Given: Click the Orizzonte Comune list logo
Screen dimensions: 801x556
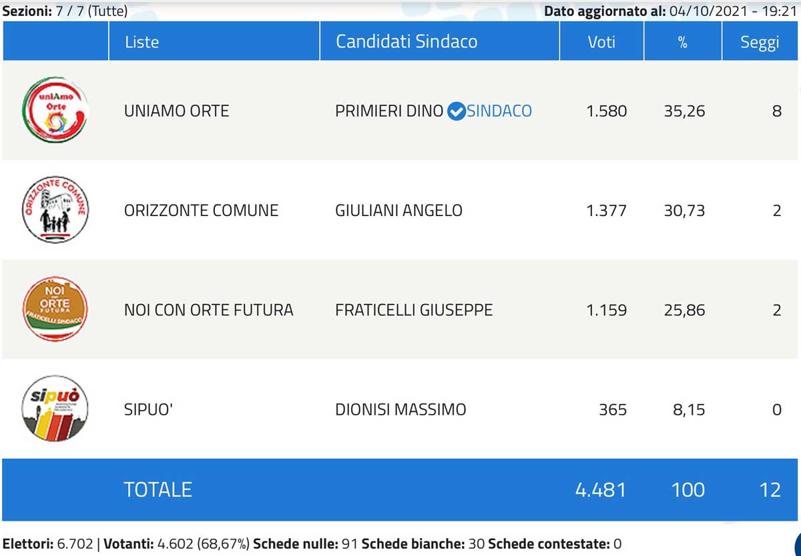Looking at the screenshot, I should click(55, 210).
